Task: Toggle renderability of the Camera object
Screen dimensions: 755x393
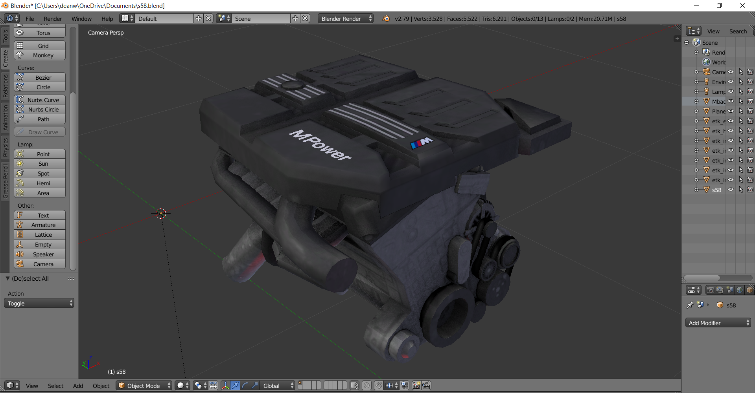Action: 750,72
